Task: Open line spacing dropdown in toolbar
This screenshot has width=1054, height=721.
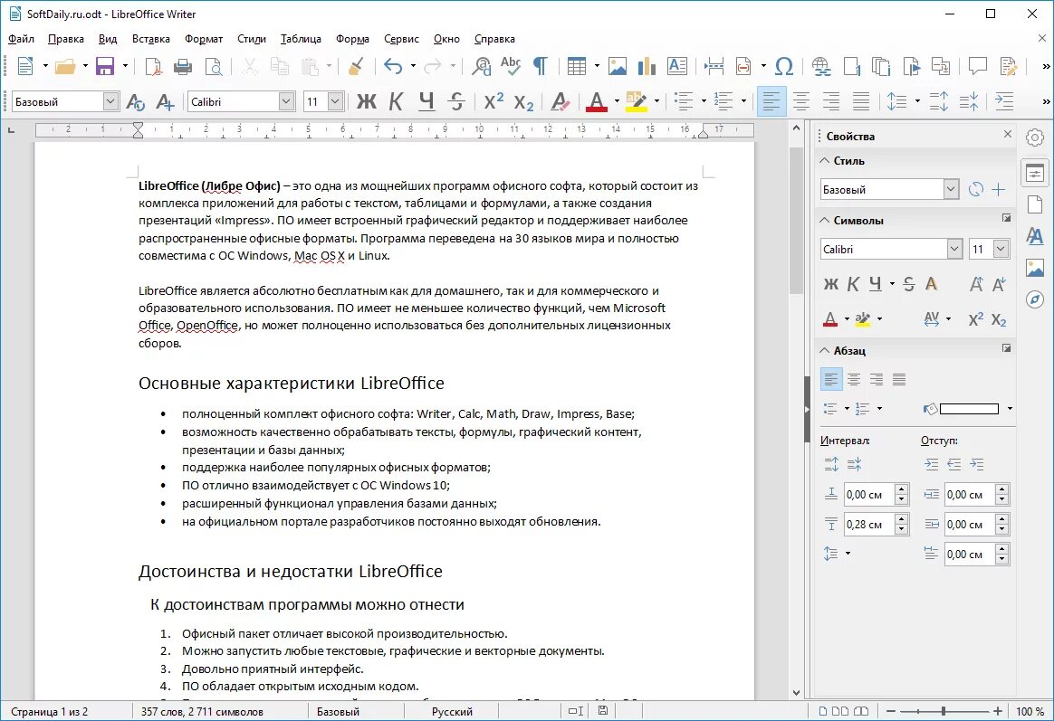Action: [917, 101]
